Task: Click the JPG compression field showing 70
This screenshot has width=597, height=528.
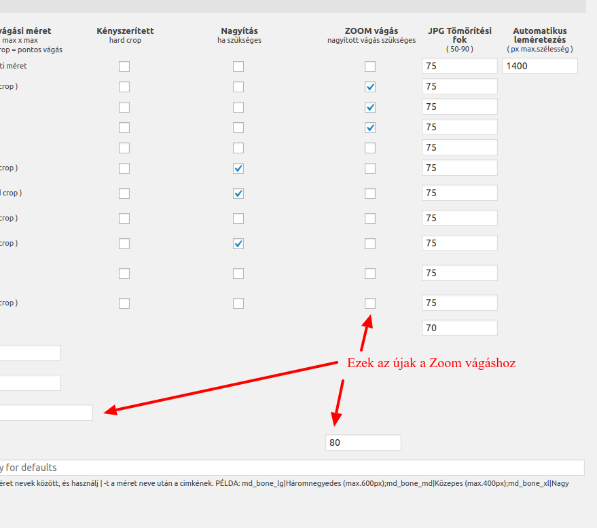Action: point(460,328)
